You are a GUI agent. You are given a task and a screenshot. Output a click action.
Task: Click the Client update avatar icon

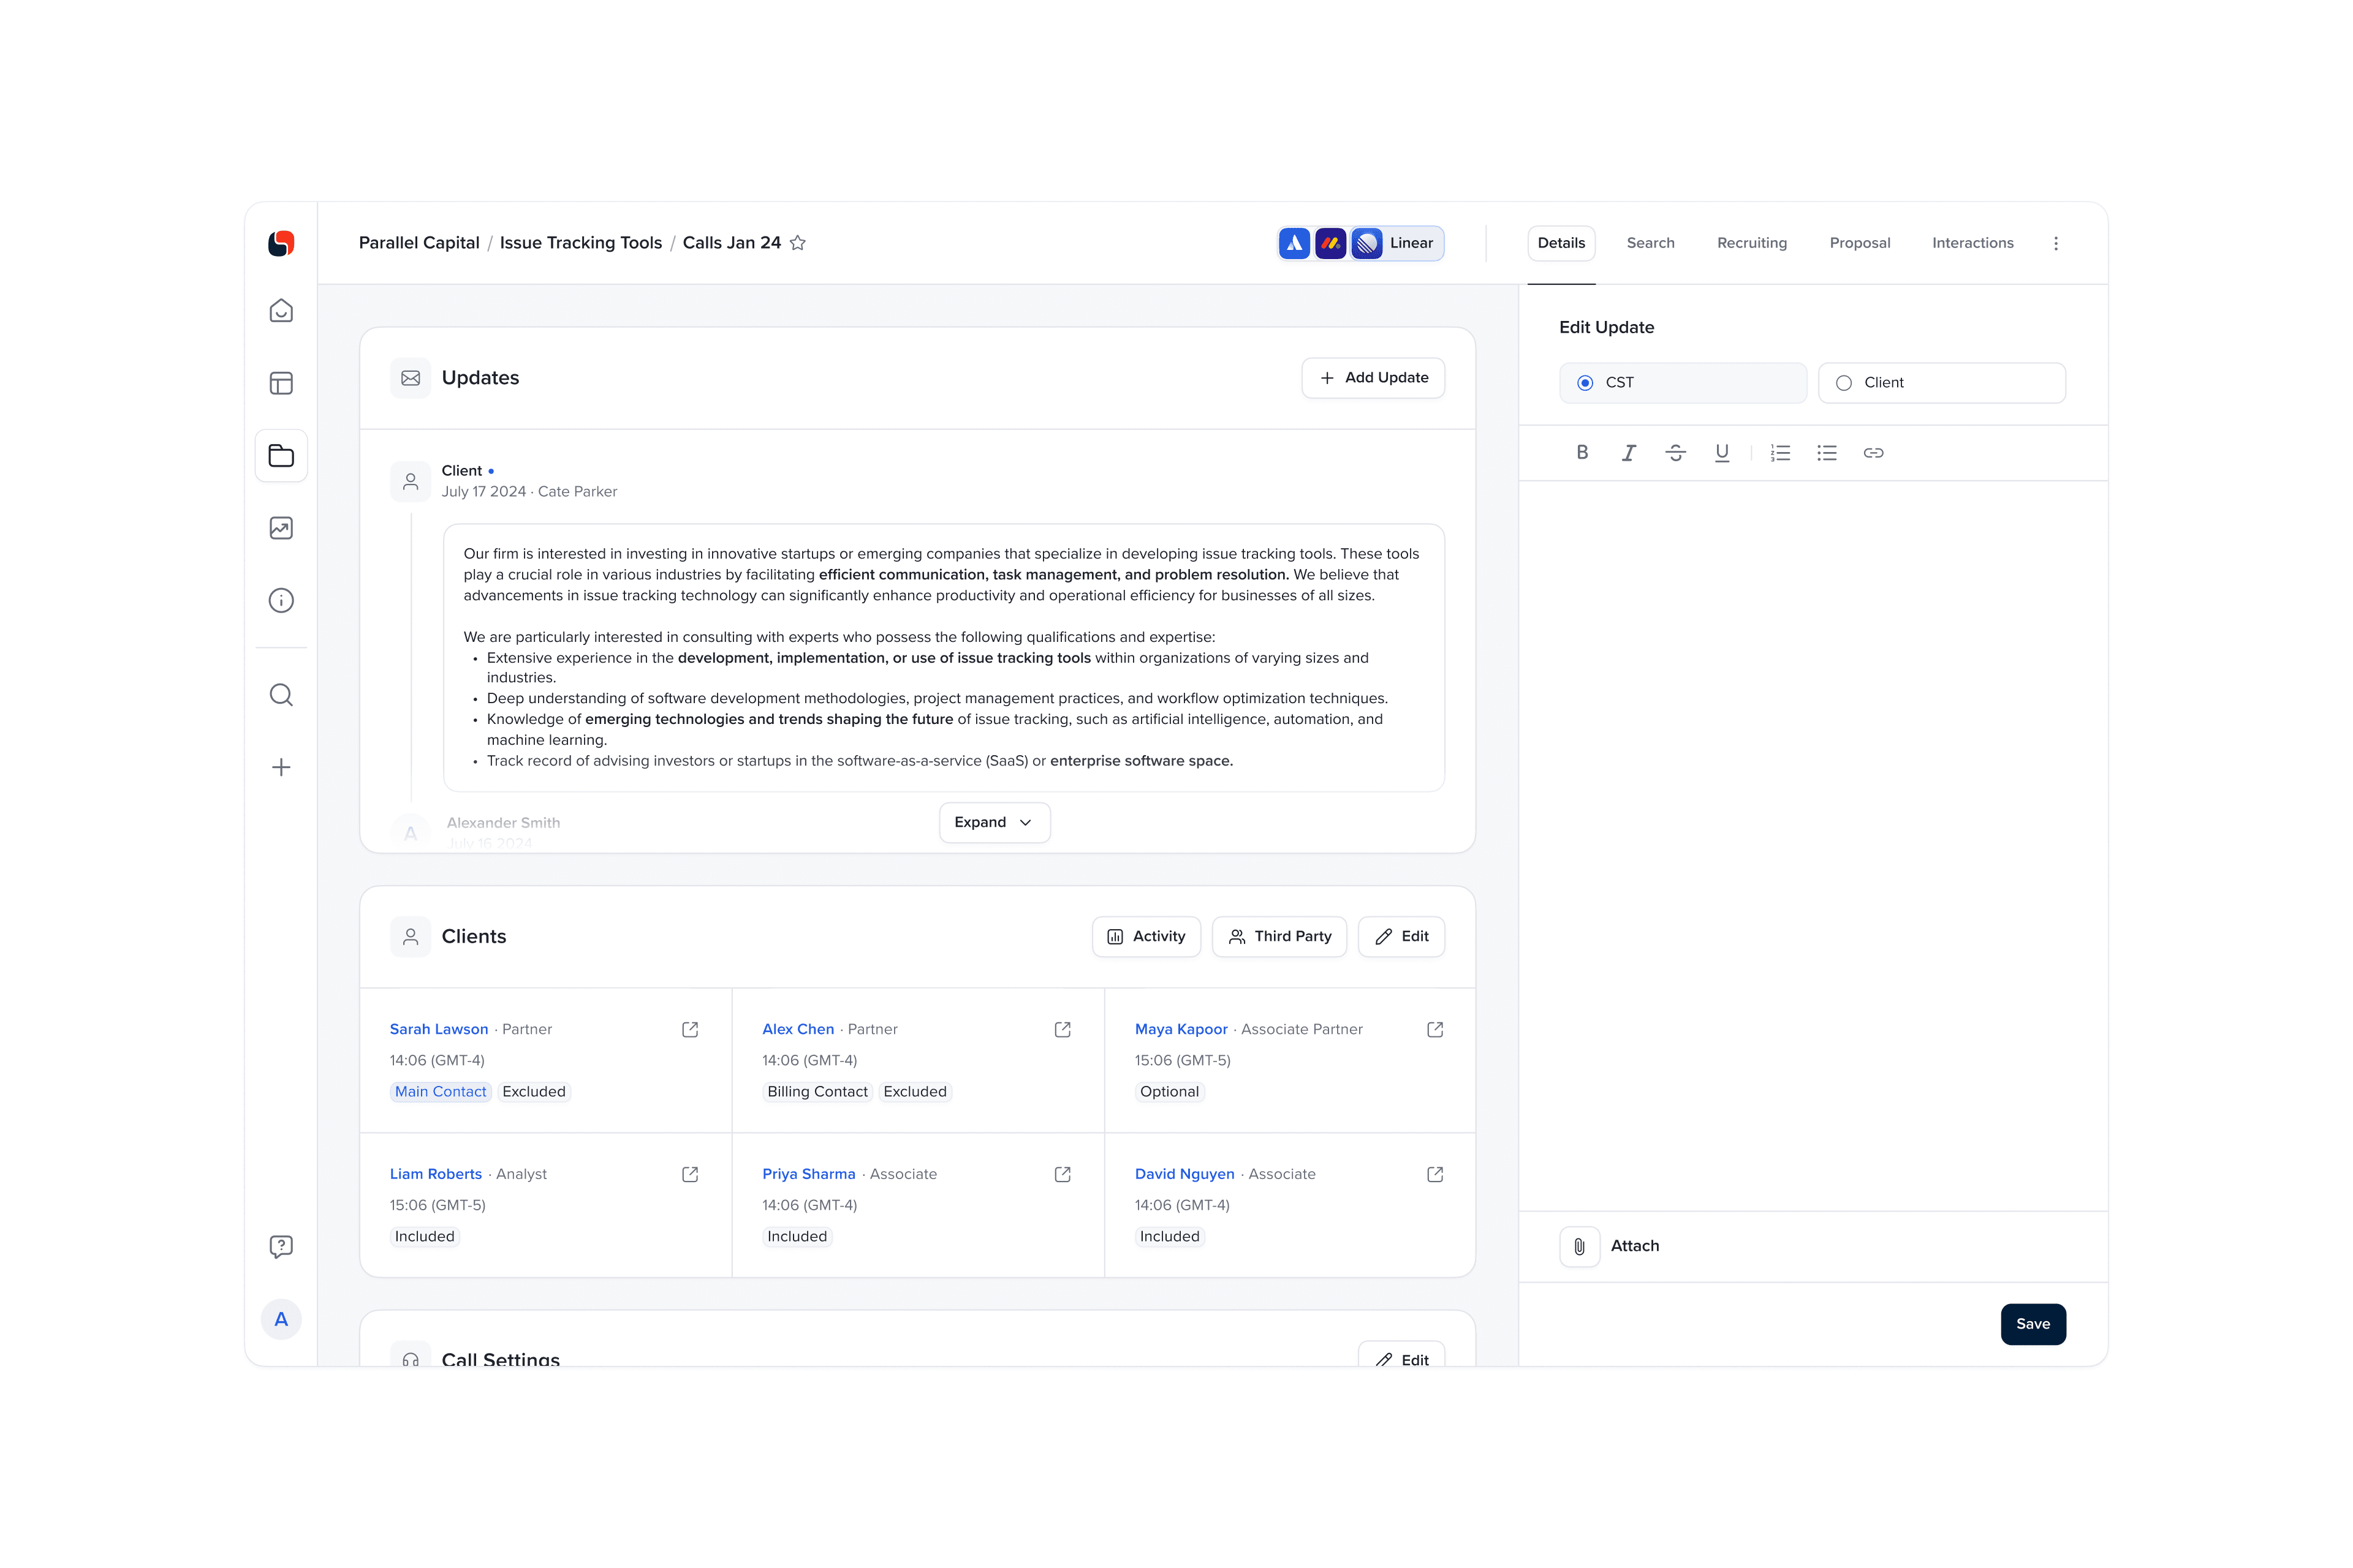[411, 482]
